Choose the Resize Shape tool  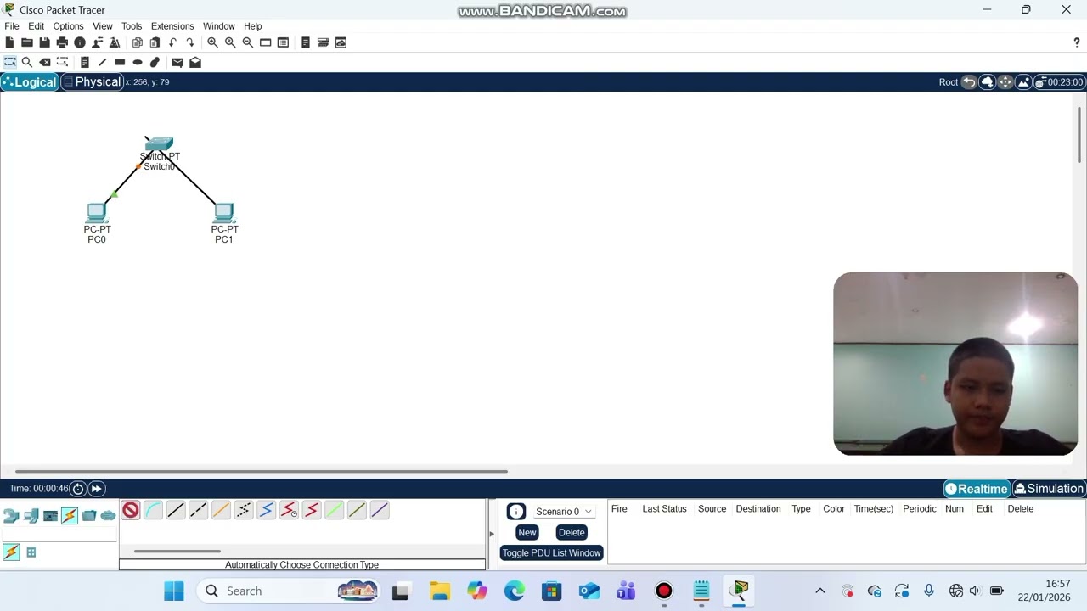pos(62,62)
